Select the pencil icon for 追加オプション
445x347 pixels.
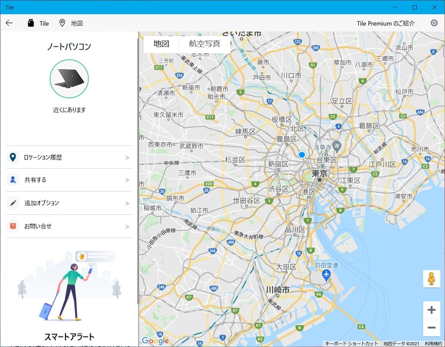coord(12,203)
